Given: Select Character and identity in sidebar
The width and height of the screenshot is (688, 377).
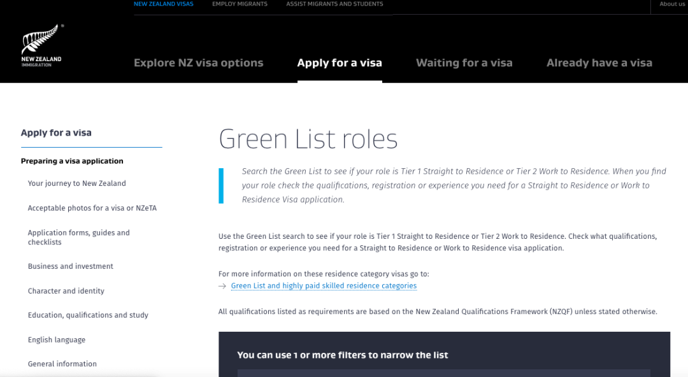Looking at the screenshot, I should tap(66, 291).
